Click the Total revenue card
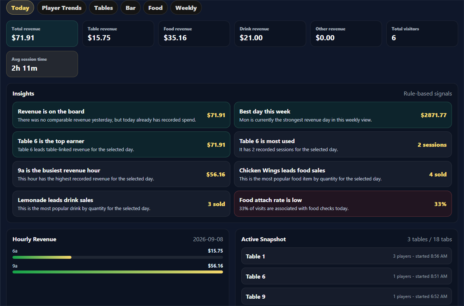 [x=42, y=34]
